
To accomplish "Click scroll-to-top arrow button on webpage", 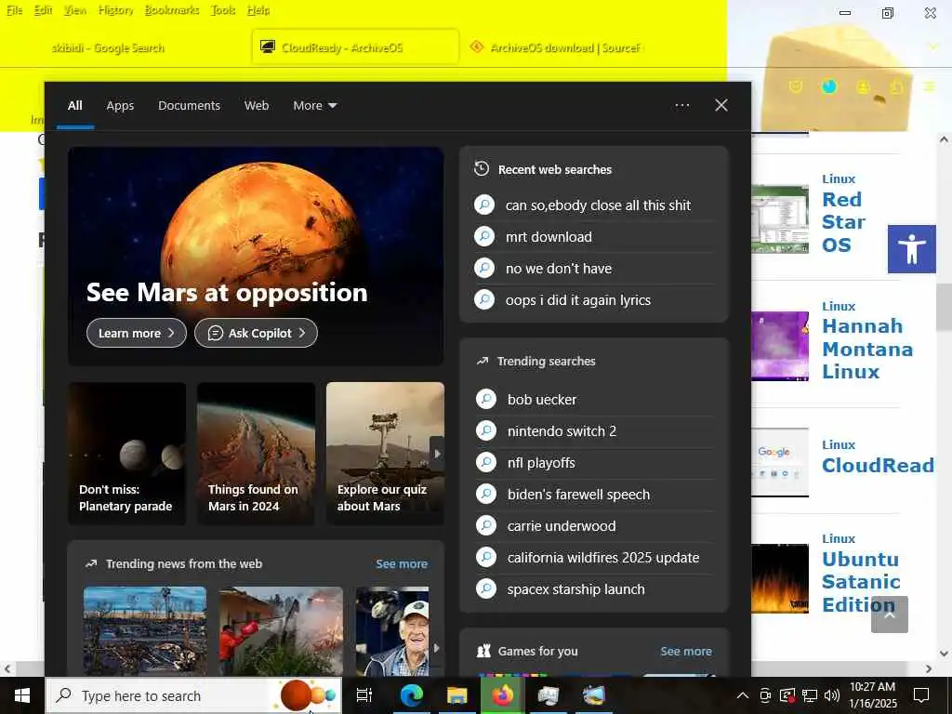I will (x=890, y=615).
